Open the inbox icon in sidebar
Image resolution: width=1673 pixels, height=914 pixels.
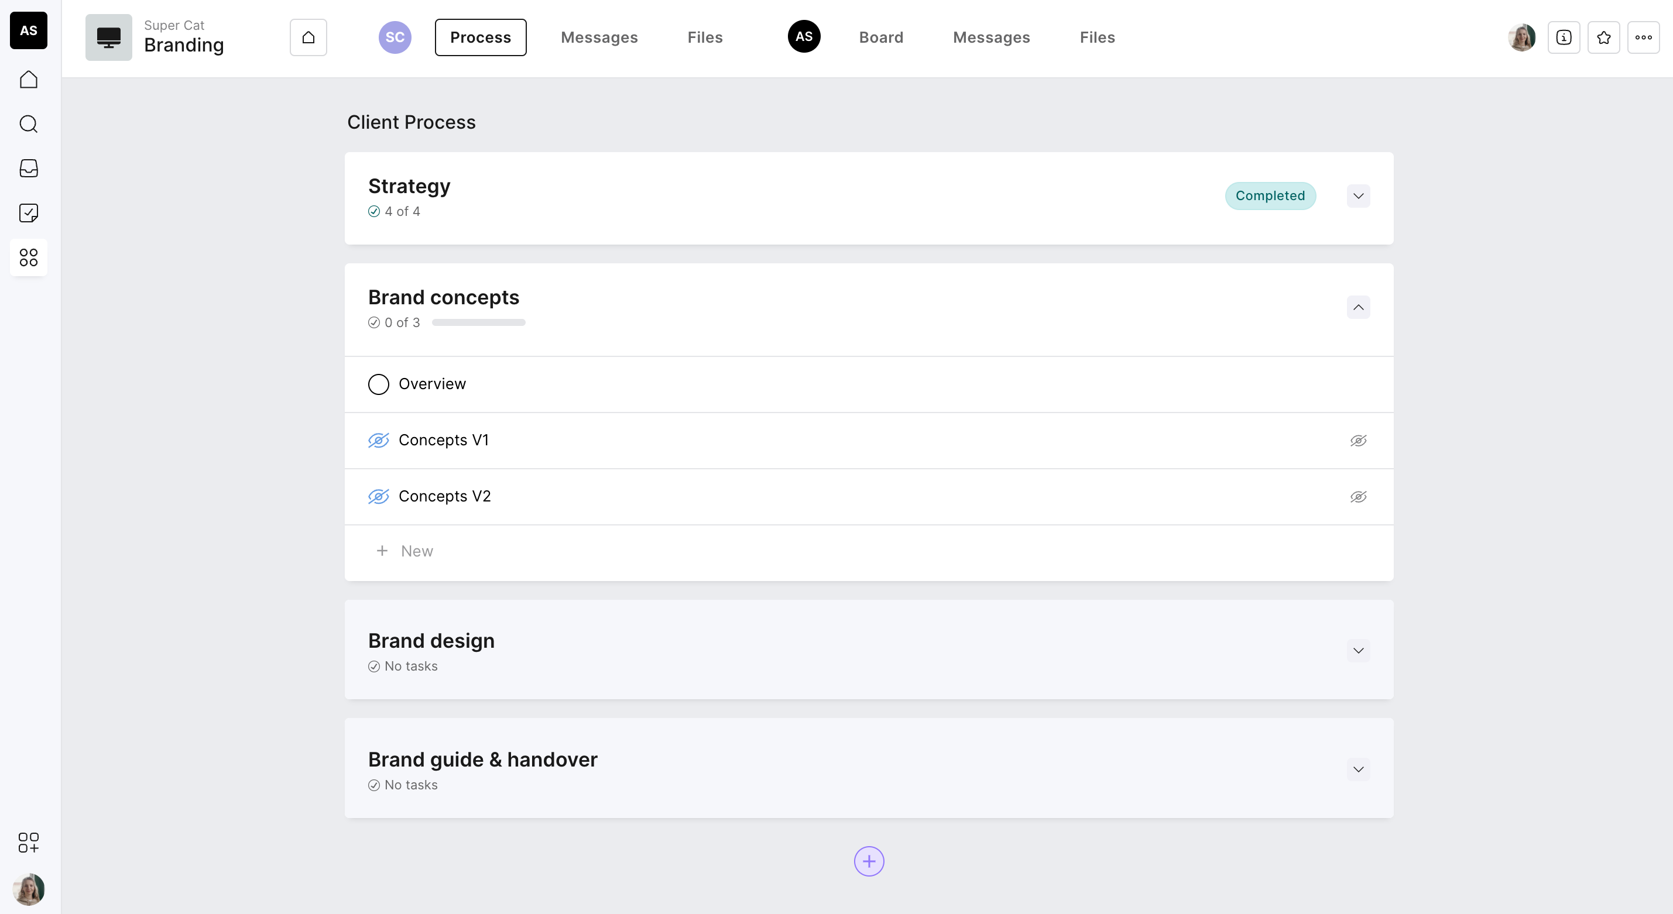(29, 168)
